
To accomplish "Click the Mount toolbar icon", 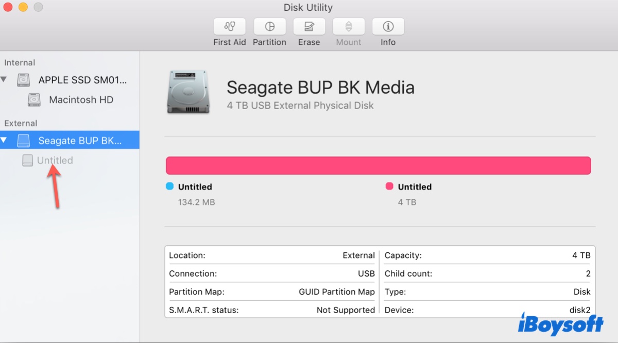I will click(x=349, y=31).
